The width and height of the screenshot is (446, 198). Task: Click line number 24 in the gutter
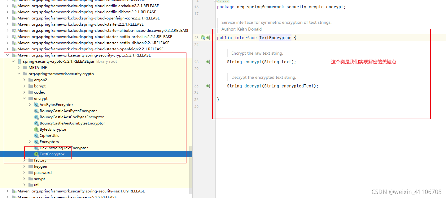pyautogui.click(x=196, y=44)
